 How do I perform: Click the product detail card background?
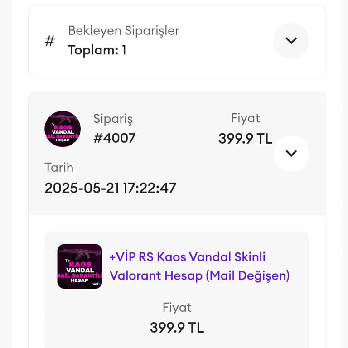point(254,313)
